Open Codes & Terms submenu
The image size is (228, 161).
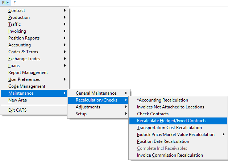tap(34, 52)
